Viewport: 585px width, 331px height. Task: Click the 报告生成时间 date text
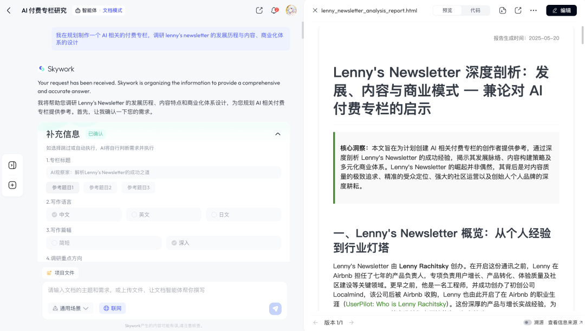click(x=526, y=38)
